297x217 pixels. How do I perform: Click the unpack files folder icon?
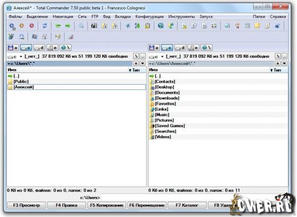coord(115,25)
